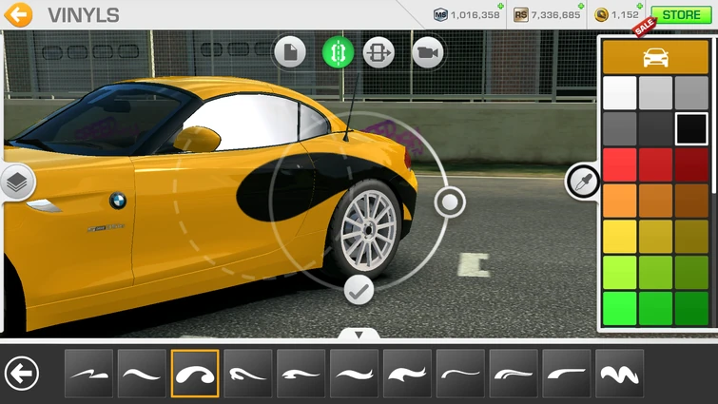Screen dimensions: 718x404
Task: Select the first swoosh vinyl shape
Action: [88, 374]
